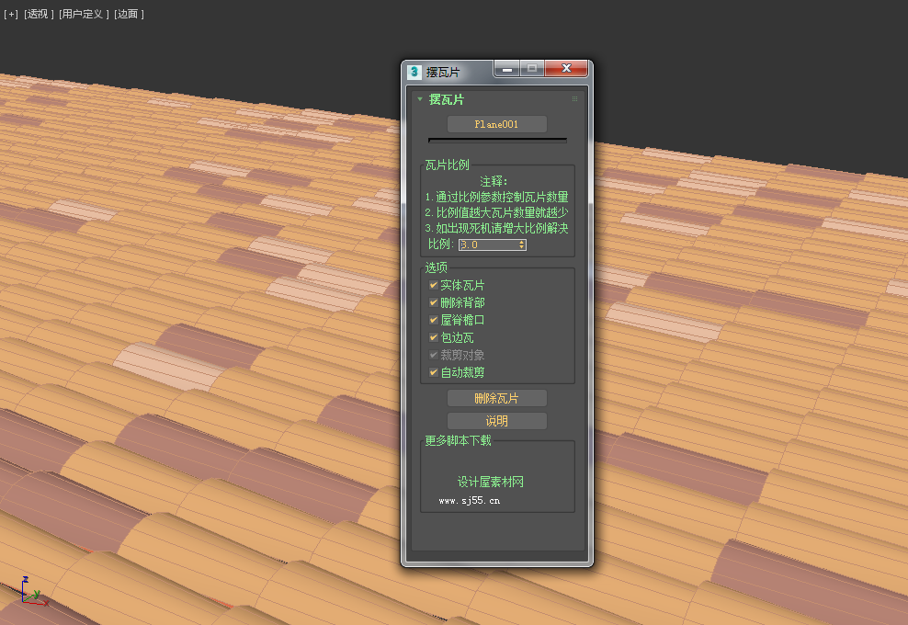This screenshot has height=625, width=908.
Task: Collapse the 摆瓦片 rollout triangle
Action: coord(419,99)
